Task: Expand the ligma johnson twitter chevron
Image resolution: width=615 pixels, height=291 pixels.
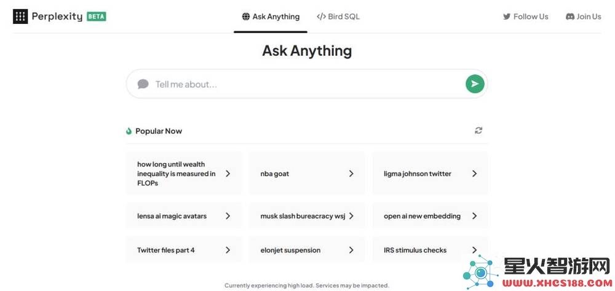Action: coord(474,174)
